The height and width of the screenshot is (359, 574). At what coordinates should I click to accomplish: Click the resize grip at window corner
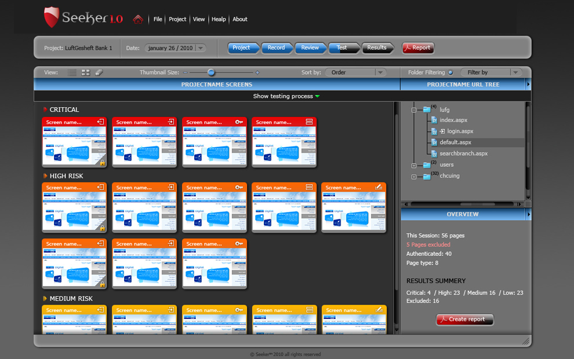pos(525,342)
